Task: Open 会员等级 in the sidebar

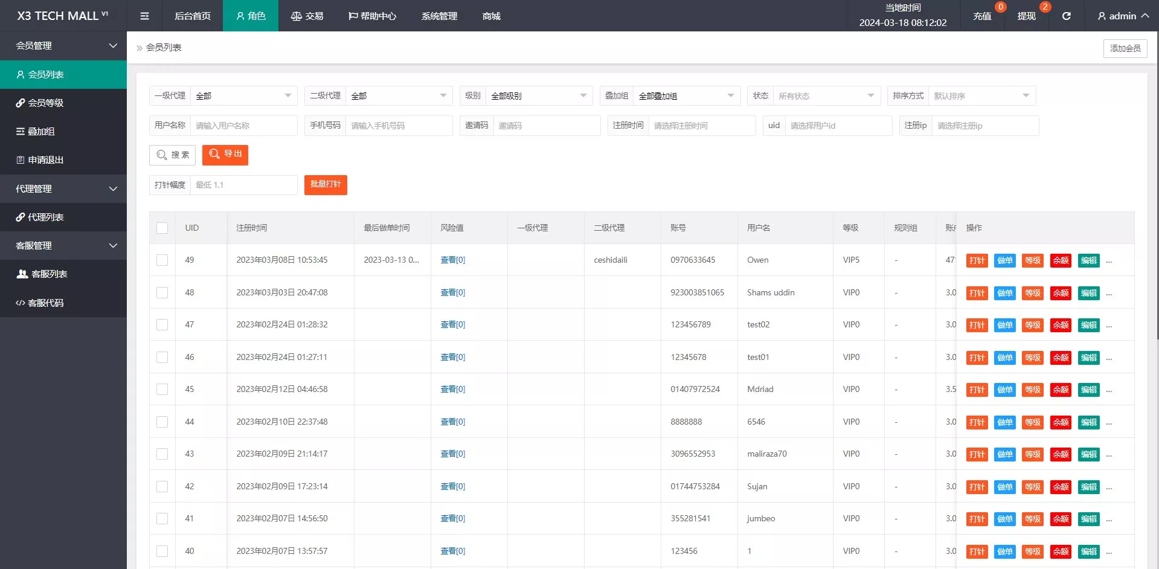Action: (45, 103)
